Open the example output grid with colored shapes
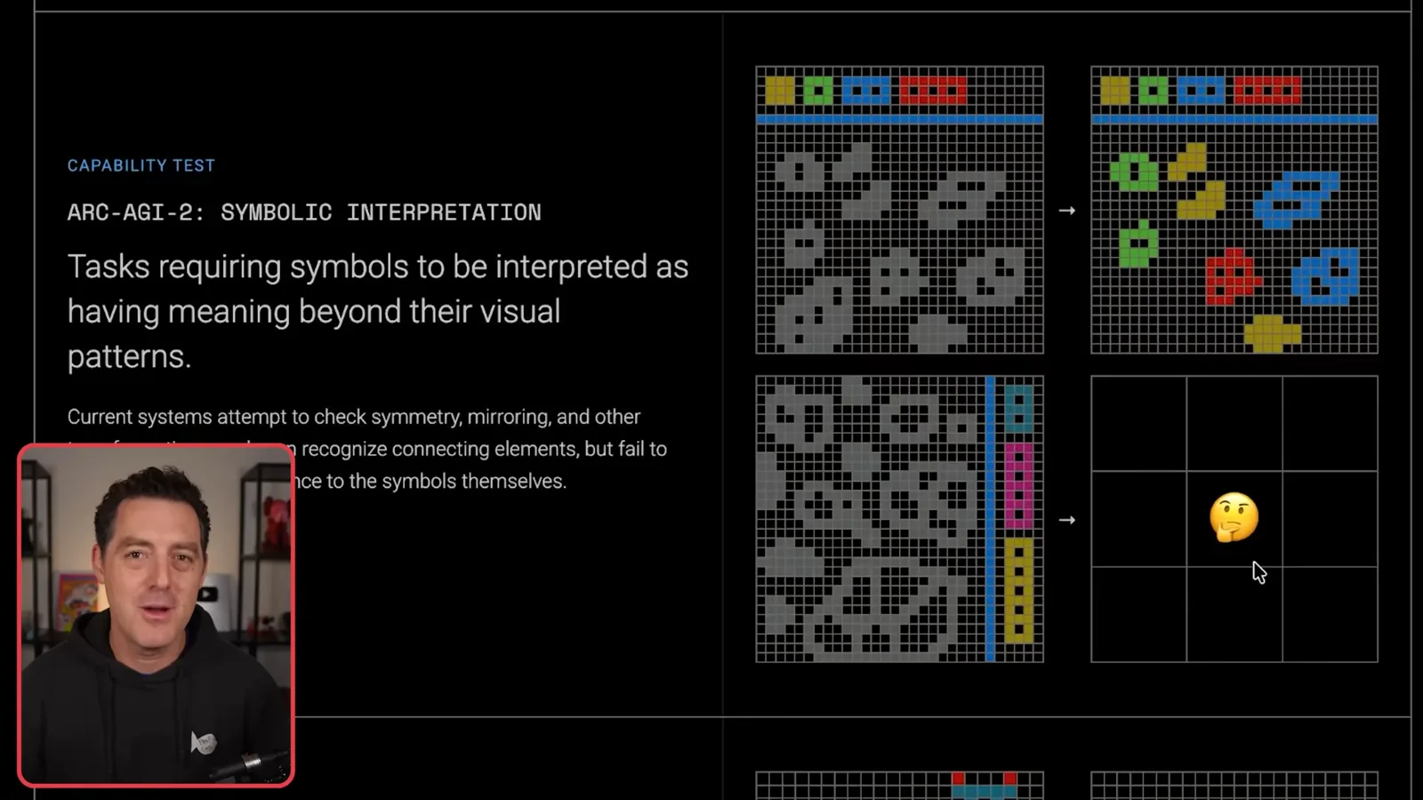1423x800 pixels. tap(1234, 210)
